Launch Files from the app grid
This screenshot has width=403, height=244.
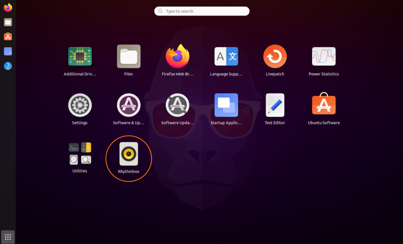tap(129, 56)
